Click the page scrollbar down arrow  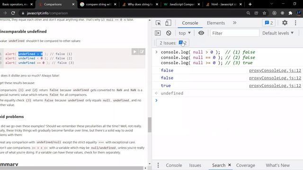pos(150,164)
